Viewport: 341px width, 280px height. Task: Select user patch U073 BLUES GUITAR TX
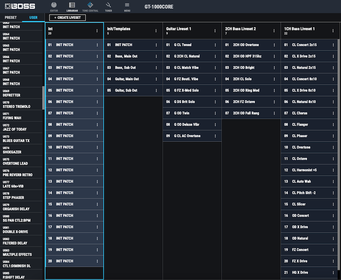click(21, 139)
